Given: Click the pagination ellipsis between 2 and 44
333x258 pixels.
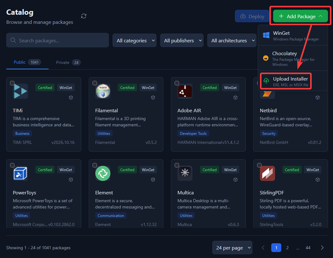Looking at the screenshot, I should click(298, 248).
